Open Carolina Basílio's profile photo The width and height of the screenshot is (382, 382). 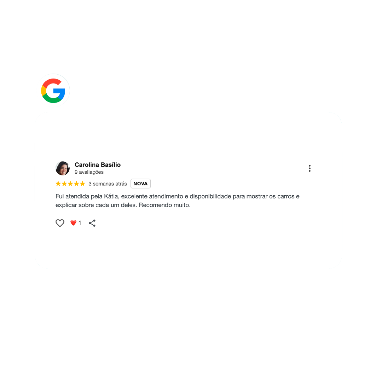coord(63,168)
